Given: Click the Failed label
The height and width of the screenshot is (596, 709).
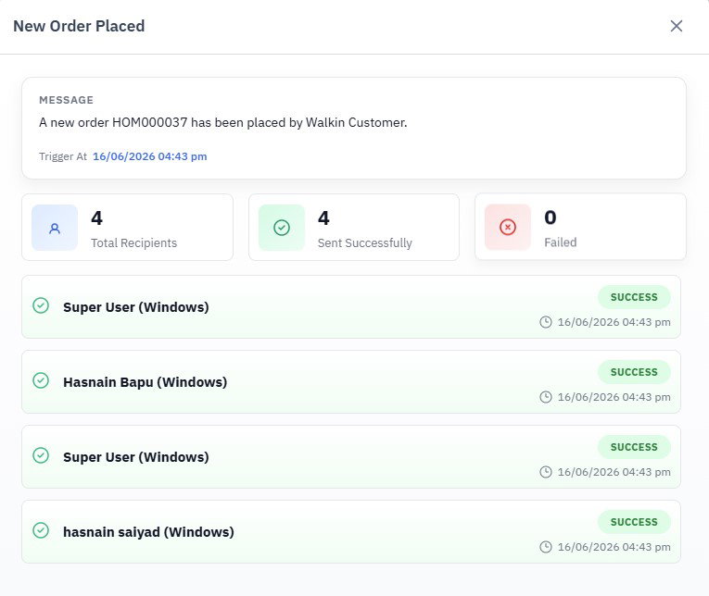Looking at the screenshot, I should point(560,242).
